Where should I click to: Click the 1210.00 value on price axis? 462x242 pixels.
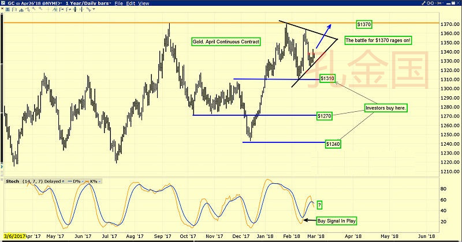click(x=450, y=172)
